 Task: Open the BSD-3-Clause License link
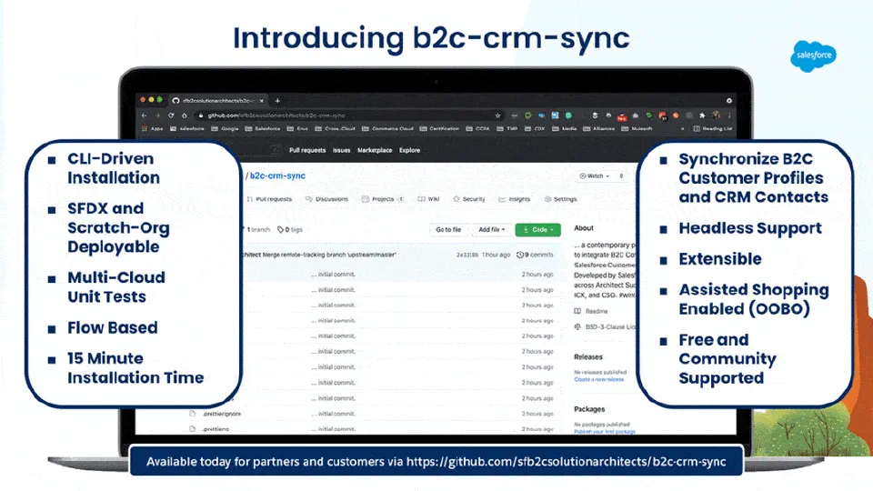(606, 327)
